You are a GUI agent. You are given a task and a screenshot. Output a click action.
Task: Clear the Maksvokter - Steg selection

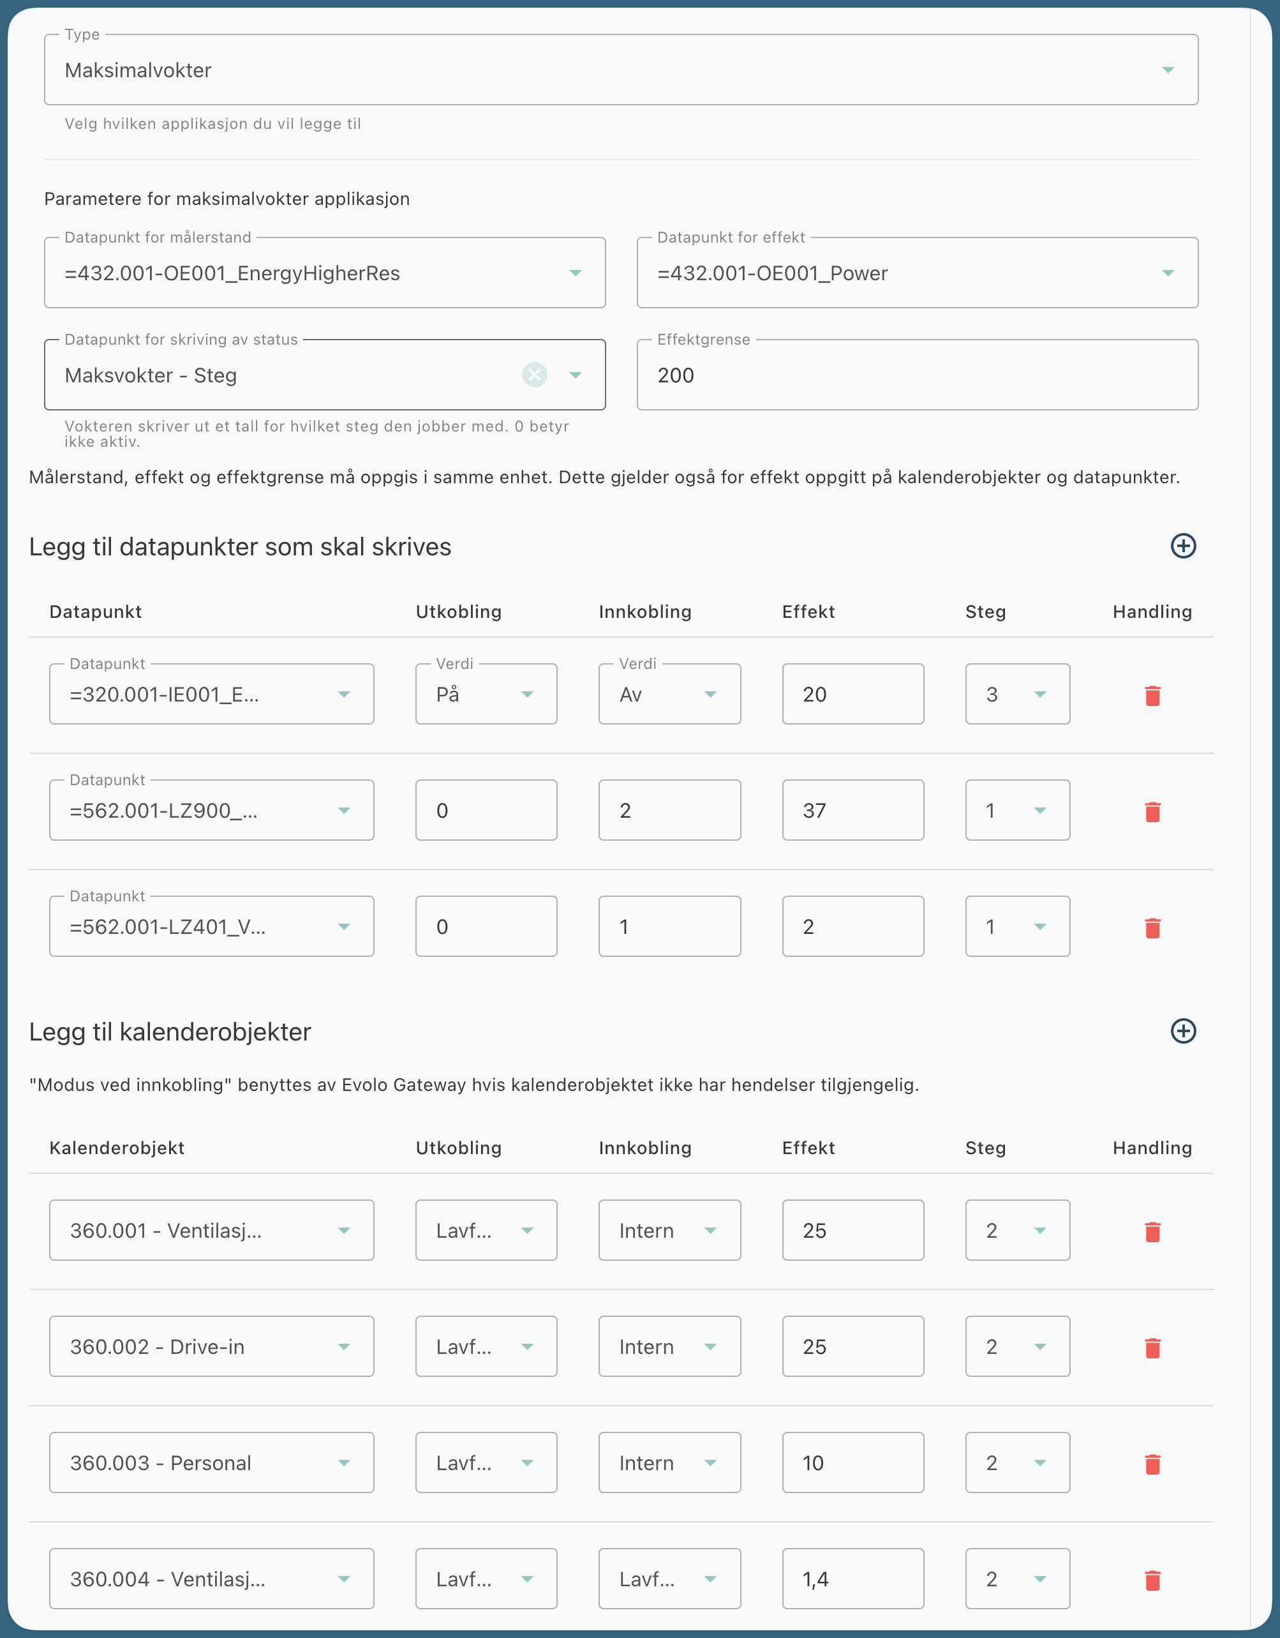point(534,375)
